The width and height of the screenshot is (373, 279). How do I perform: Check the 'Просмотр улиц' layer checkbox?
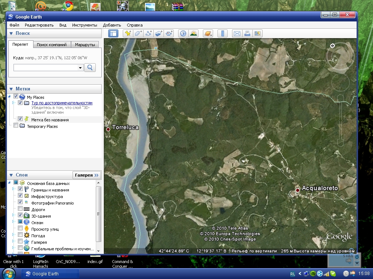[x=20, y=228]
